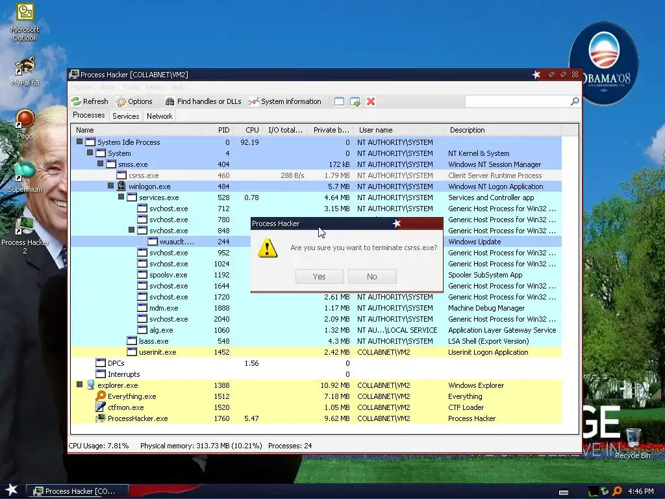Switch to the Services tab
The width and height of the screenshot is (665, 499).
pos(125,116)
